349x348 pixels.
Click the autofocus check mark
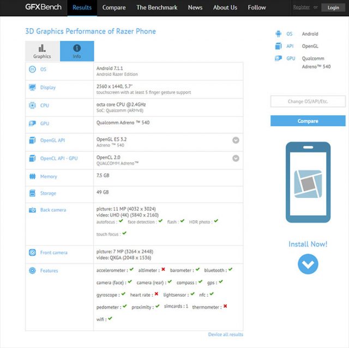tap(121, 221)
